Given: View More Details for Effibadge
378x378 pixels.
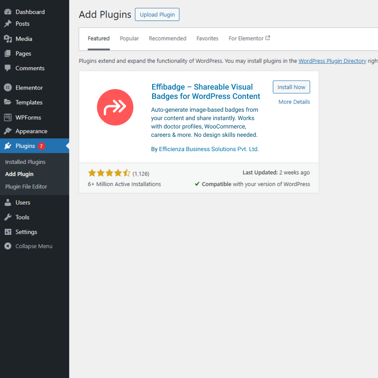Looking at the screenshot, I should [x=294, y=102].
